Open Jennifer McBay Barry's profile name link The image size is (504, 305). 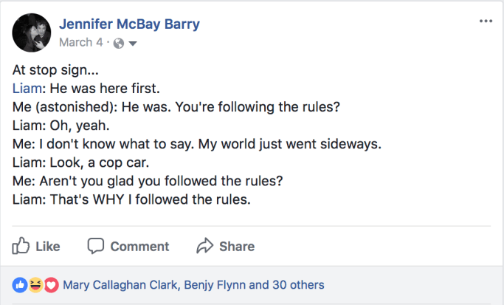[129, 24]
